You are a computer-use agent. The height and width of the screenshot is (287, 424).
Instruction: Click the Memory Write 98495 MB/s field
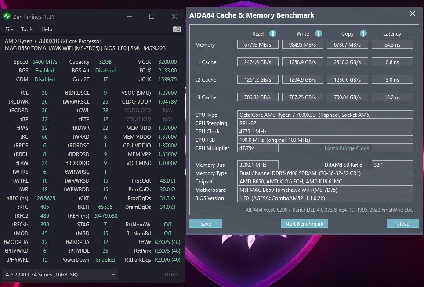click(303, 45)
